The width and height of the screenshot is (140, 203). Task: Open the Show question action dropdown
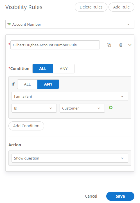(70, 158)
